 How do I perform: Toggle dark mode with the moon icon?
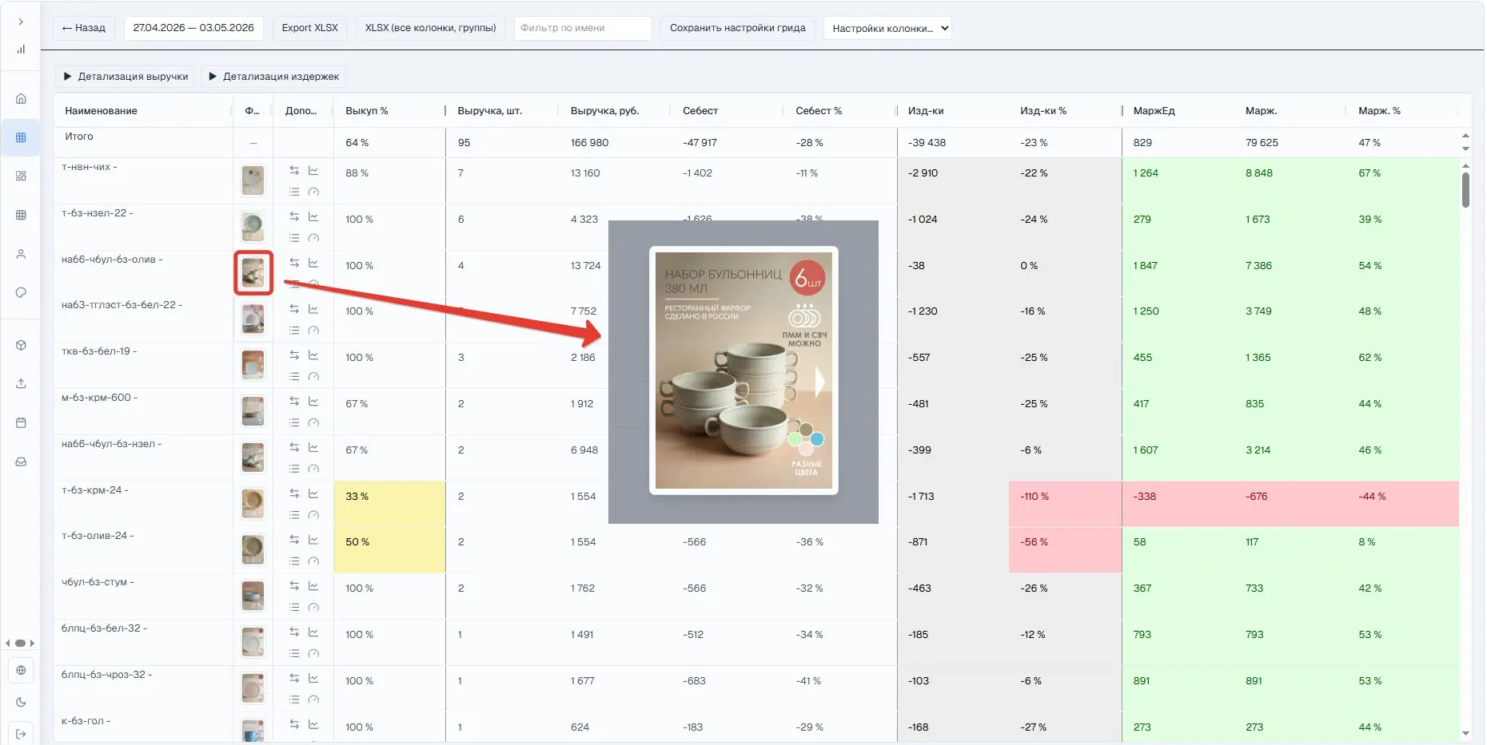[21, 702]
